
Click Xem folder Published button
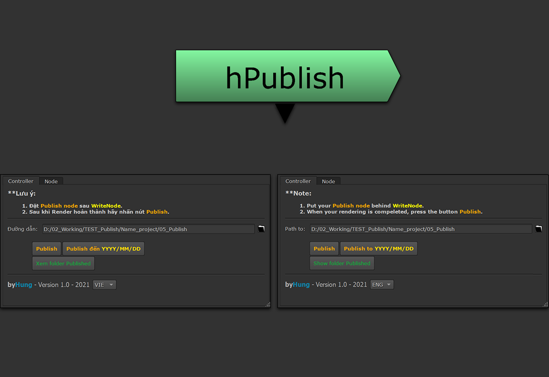pos(63,263)
